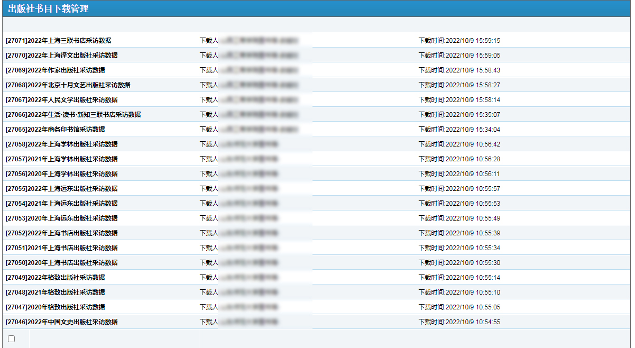Viewport: 635px width, 348px height.
Task: Click the 出版社书目下载管理 header title
Action: pyautogui.click(x=48, y=8)
